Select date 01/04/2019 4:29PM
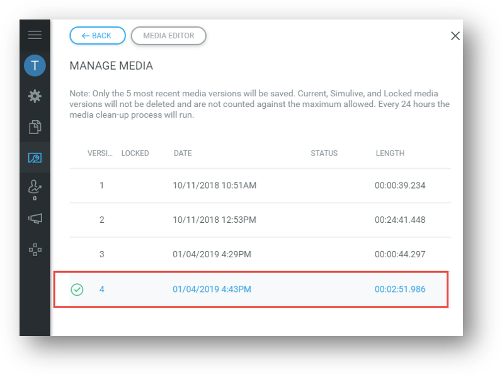 coord(212,254)
